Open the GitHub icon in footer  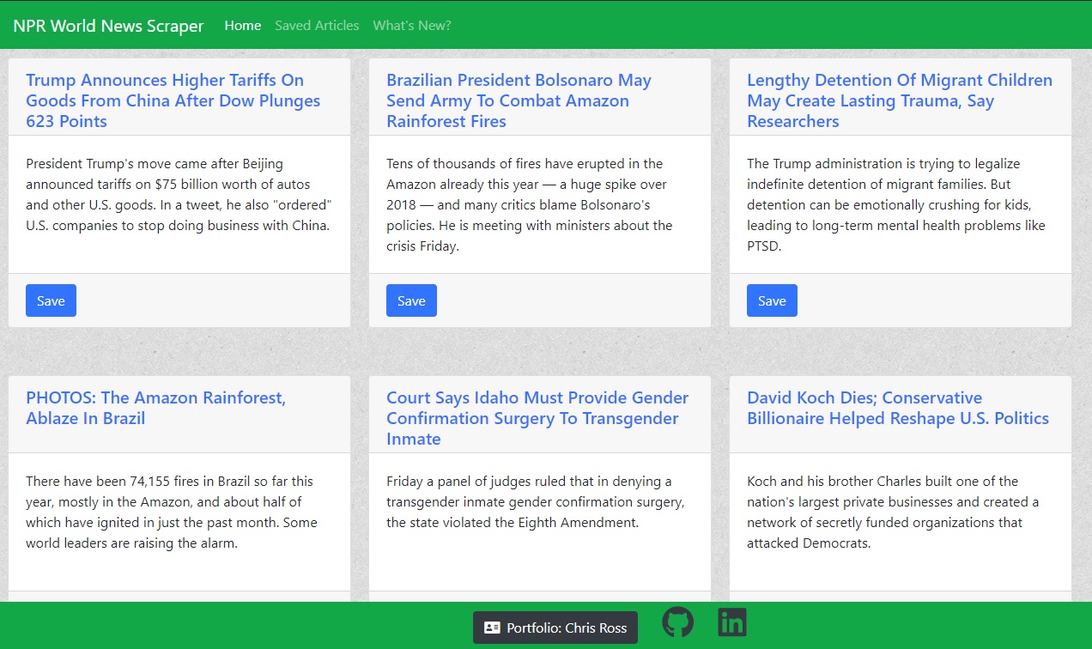(x=678, y=622)
